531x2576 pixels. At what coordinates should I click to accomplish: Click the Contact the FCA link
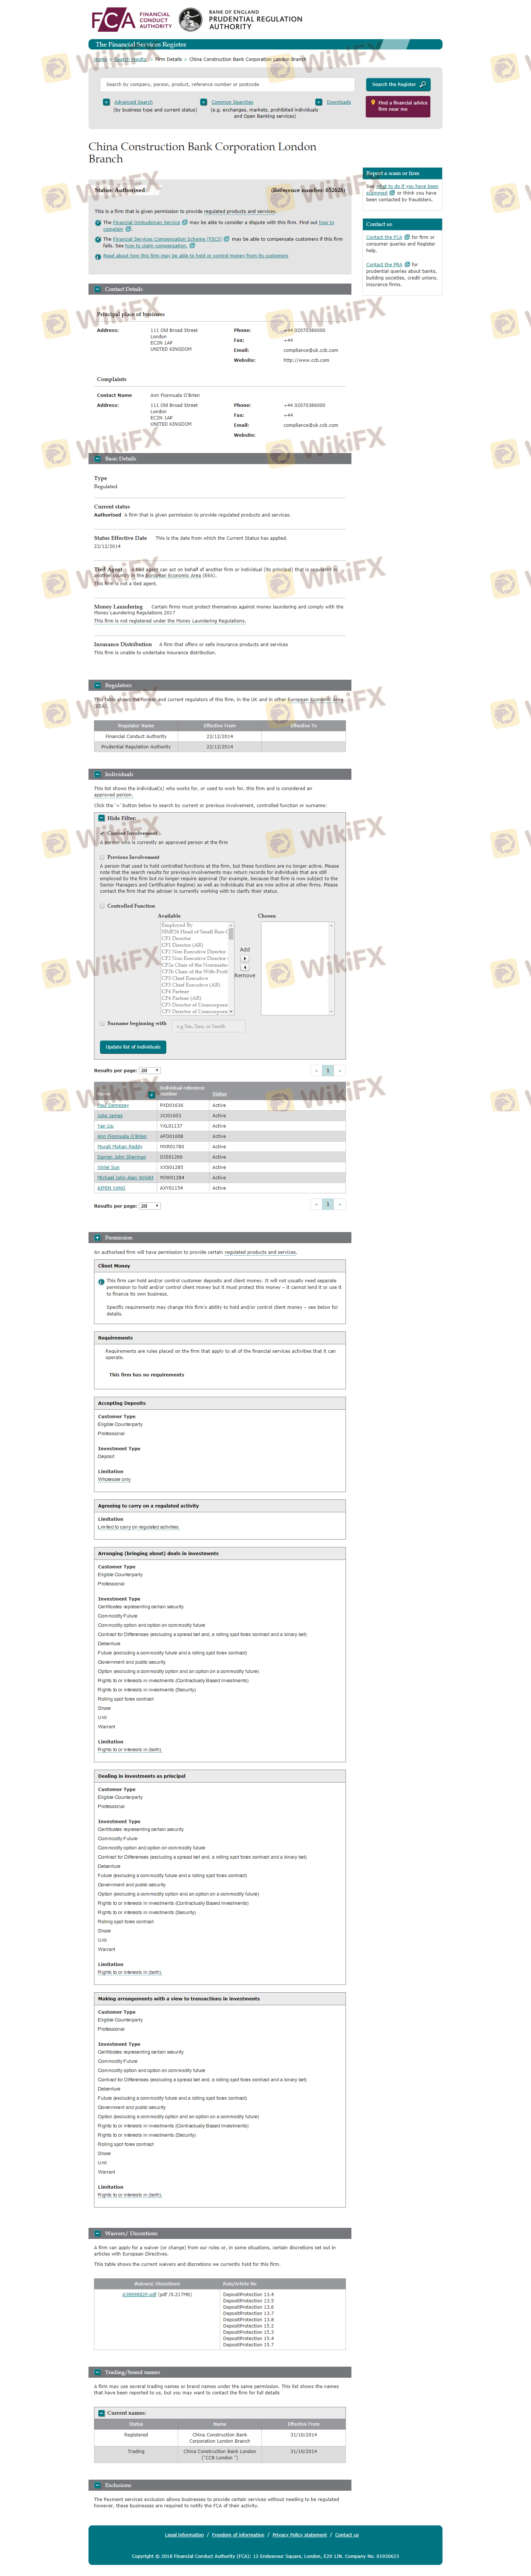tap(384, 237)
